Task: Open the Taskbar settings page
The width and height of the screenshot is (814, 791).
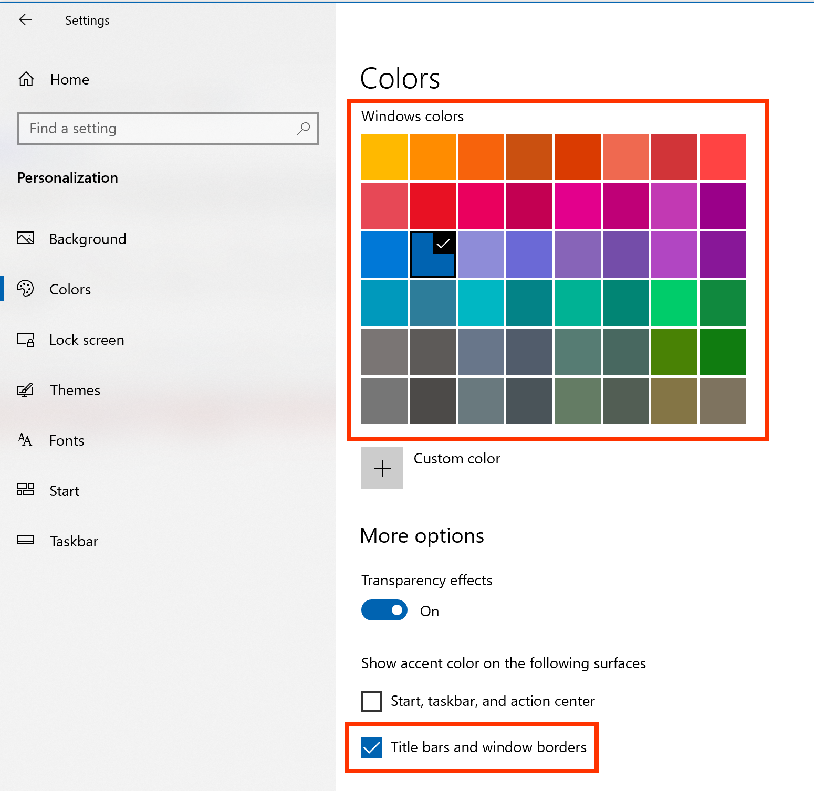Action: click(74, 541)
